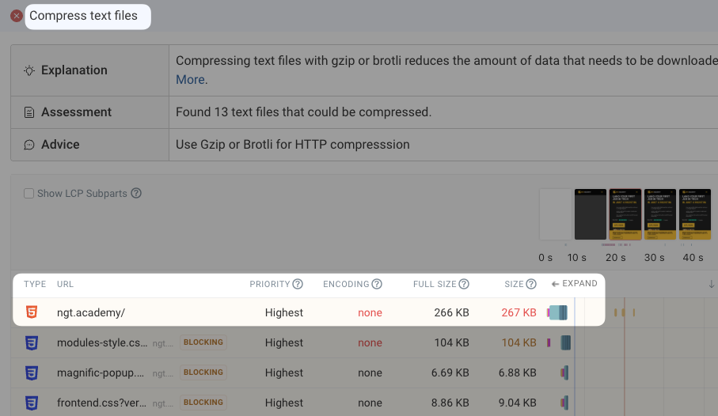Viewport: 718px width, 416px height.
Task: Click waterfall bar for ngt.academy row
Action: pyautogui.click(x=557, y=312)
